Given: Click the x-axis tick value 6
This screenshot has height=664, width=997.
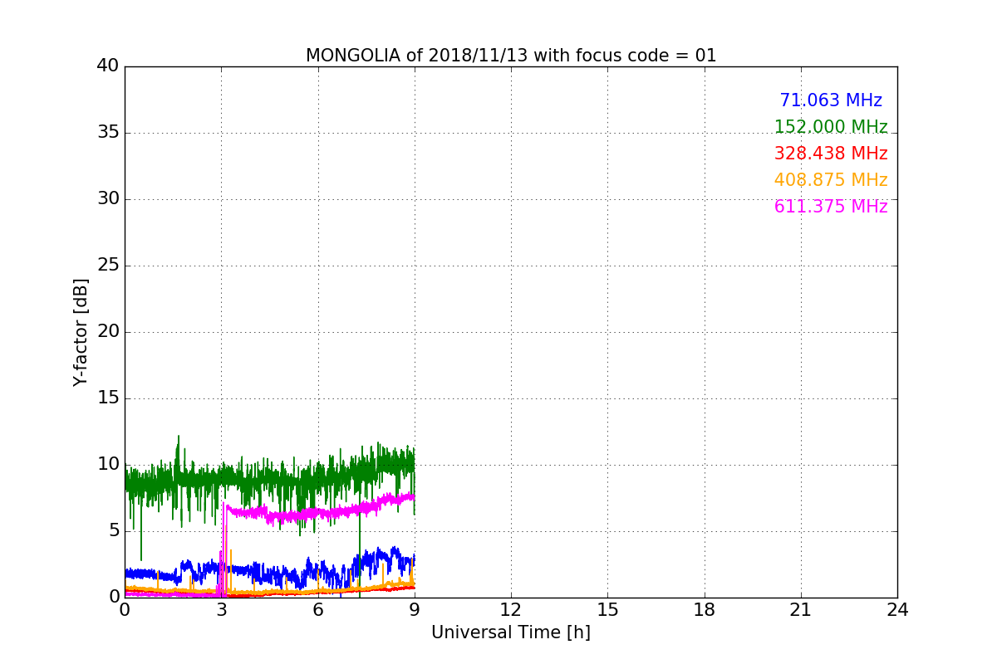Looking at the screenshot, I should click(x=318, y=610).
